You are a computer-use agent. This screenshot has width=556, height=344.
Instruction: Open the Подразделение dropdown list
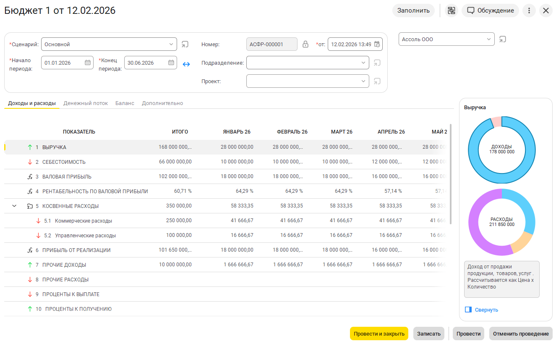(x=363, y=63)
